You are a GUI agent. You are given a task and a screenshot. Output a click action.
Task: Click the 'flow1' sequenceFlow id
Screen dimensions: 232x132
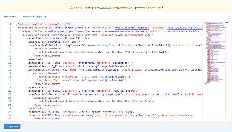(57, 63)
